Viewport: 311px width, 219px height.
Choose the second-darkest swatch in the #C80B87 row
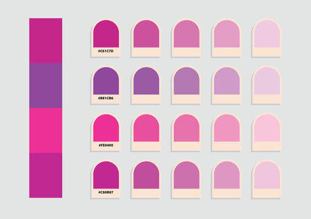146,175
